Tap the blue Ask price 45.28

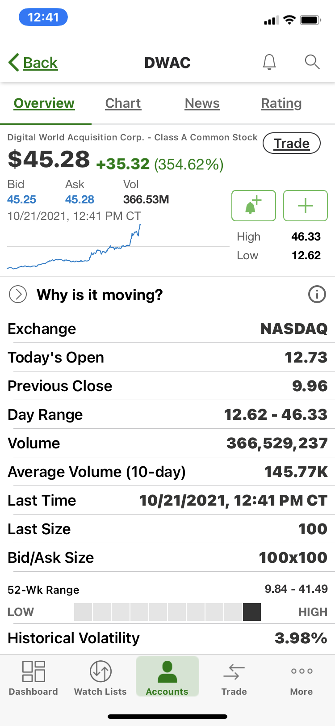pyautogui.click(x=80, y=199)
